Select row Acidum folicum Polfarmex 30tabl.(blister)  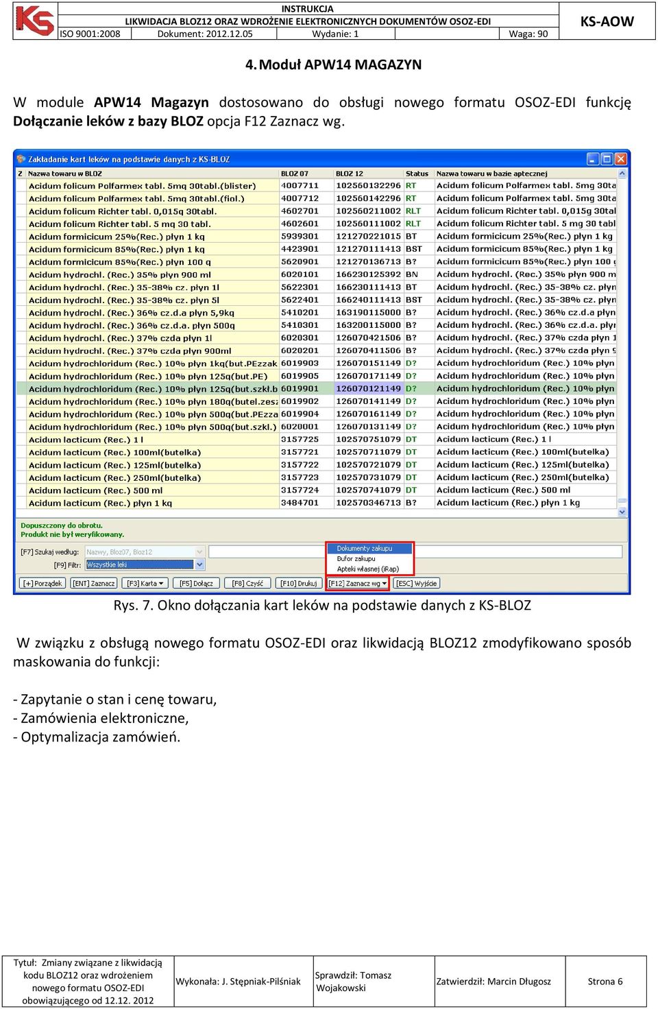(x=316, y=186)
